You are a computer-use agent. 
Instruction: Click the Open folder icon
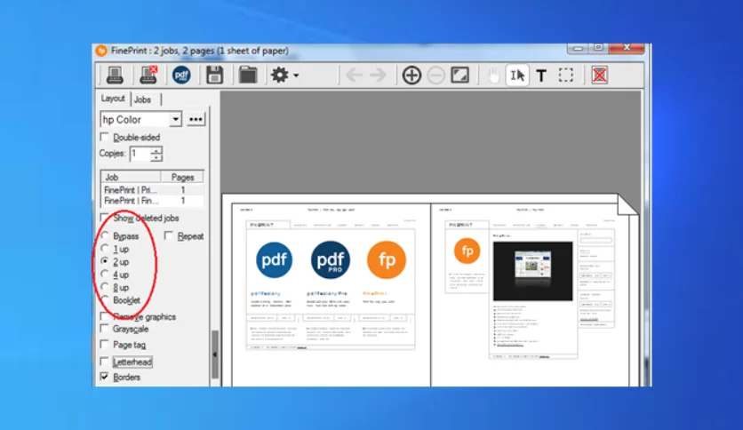pos(247,75)
